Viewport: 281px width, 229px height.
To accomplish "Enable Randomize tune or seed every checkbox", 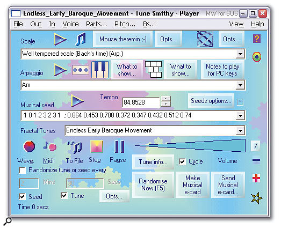I will point(23,170).
